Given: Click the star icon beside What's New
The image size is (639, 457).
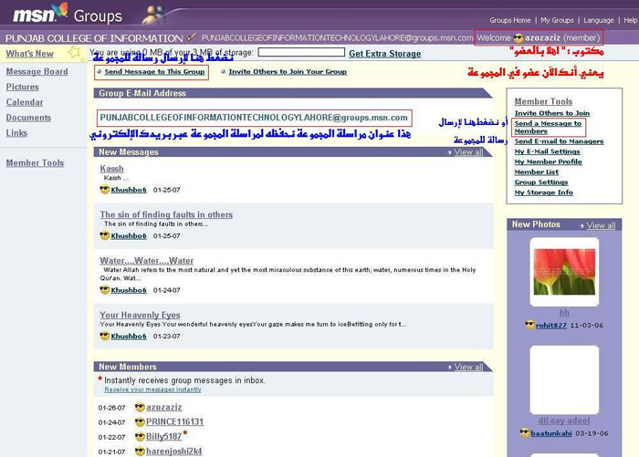Looking at the screenshot, I should coord(74,52).
